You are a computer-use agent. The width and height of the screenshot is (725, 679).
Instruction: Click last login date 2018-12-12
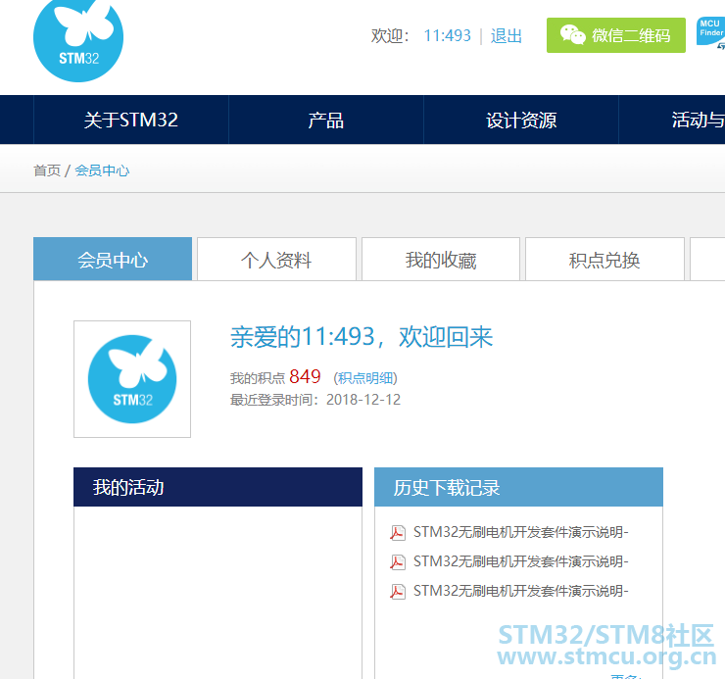tap(362, 400)
